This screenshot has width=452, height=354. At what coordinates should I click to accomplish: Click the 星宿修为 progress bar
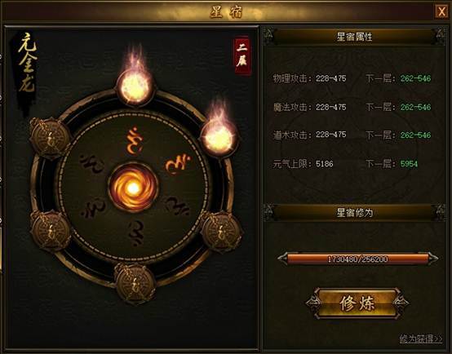(357, 259)
